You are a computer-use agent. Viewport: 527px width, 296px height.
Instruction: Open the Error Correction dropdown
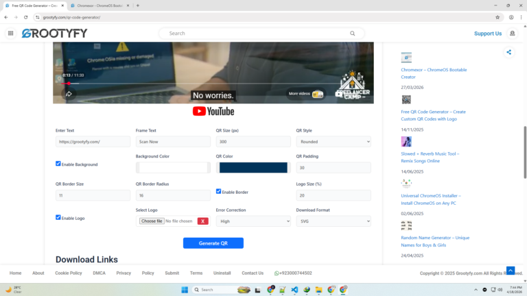(253, 221)
